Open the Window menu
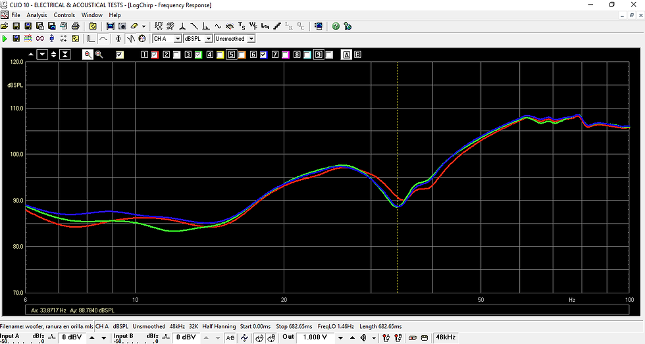Screen dimensions: 645x344 (x=91, y=14)
